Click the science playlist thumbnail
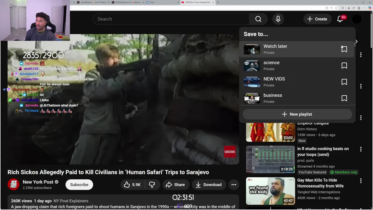Viewport: 373px width, 210px height. [252, 66]
